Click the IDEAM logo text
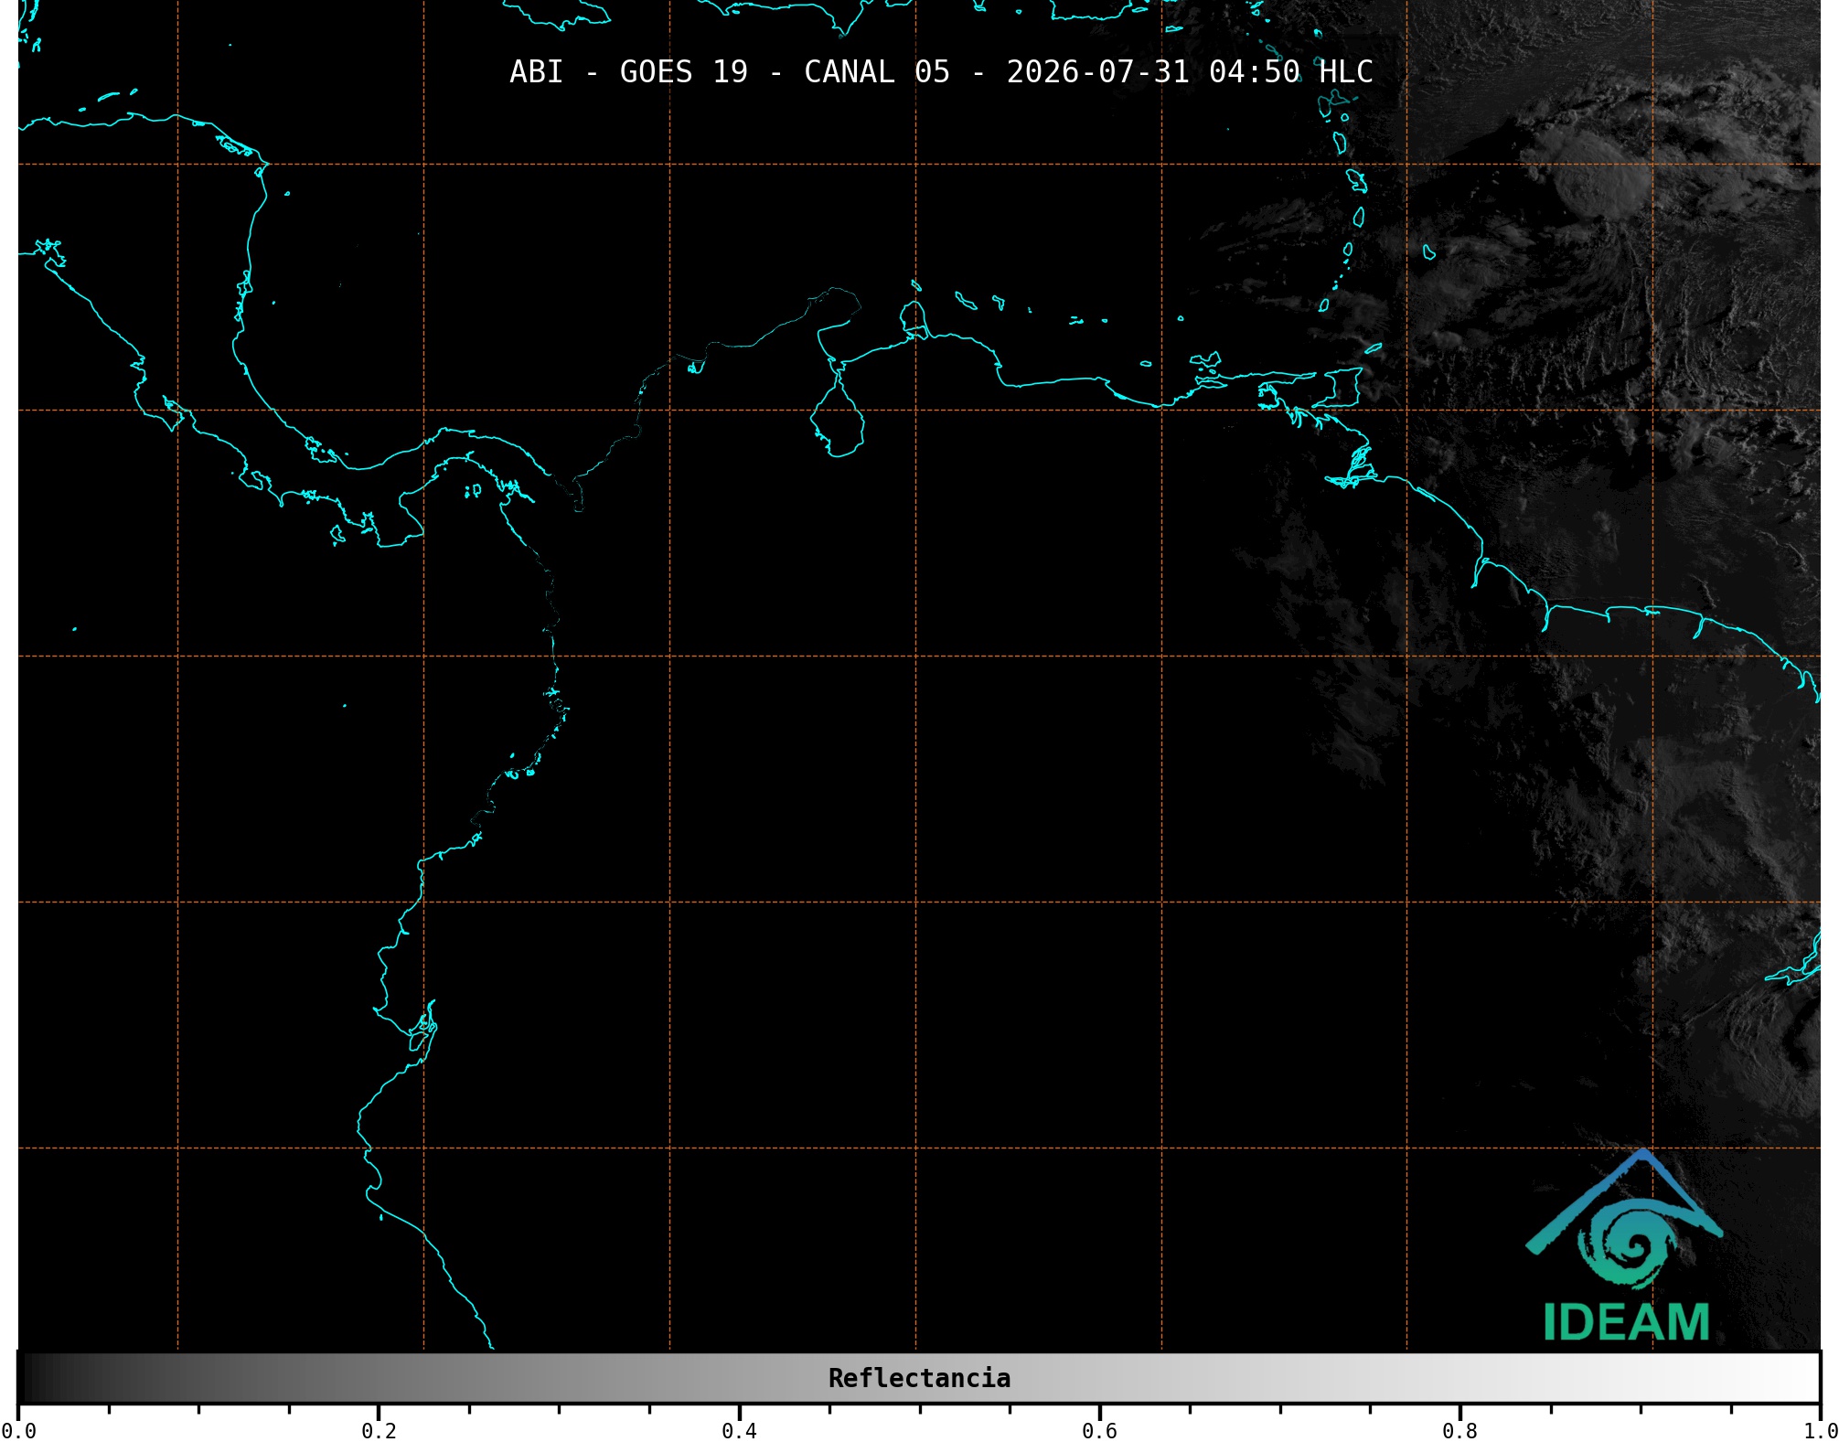Screen dimensions: 1839x1442 pos(1627,1322)
